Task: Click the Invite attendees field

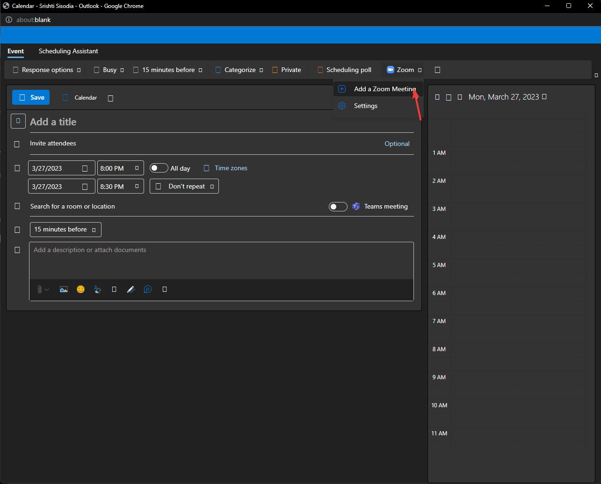Action: point(206,144)
